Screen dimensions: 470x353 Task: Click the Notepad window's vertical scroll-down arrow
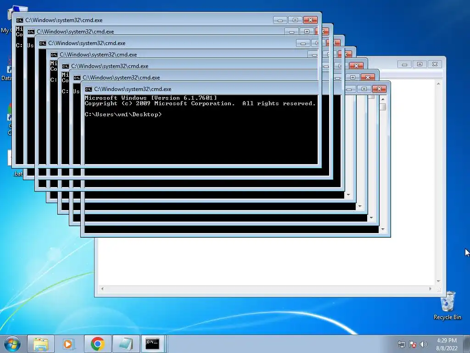pos(438,281)
